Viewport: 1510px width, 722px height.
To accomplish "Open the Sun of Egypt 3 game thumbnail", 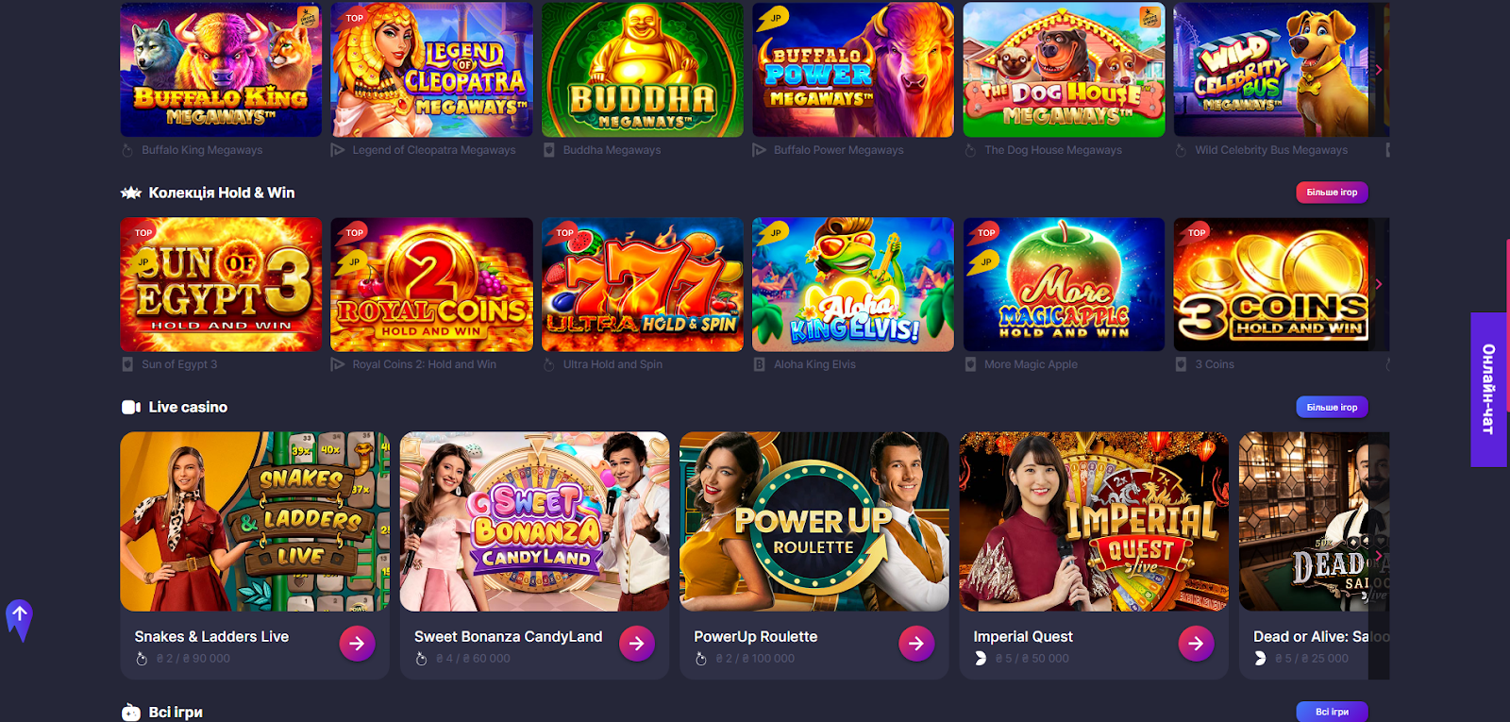I will [x=221, y=284].
